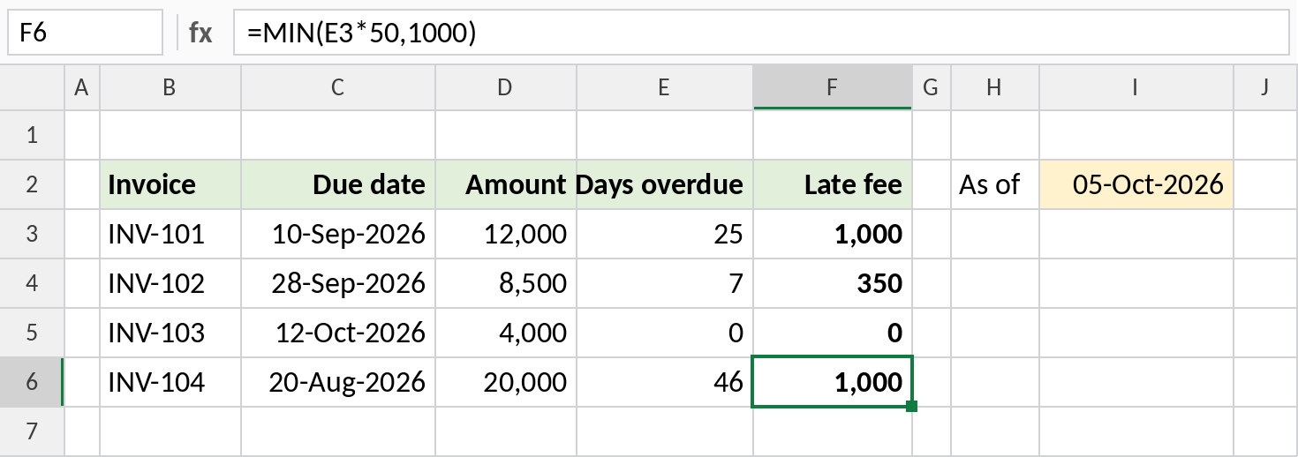Select column C header
Viewport: 1298px width, 457px height.
click(x=338, y=86)
